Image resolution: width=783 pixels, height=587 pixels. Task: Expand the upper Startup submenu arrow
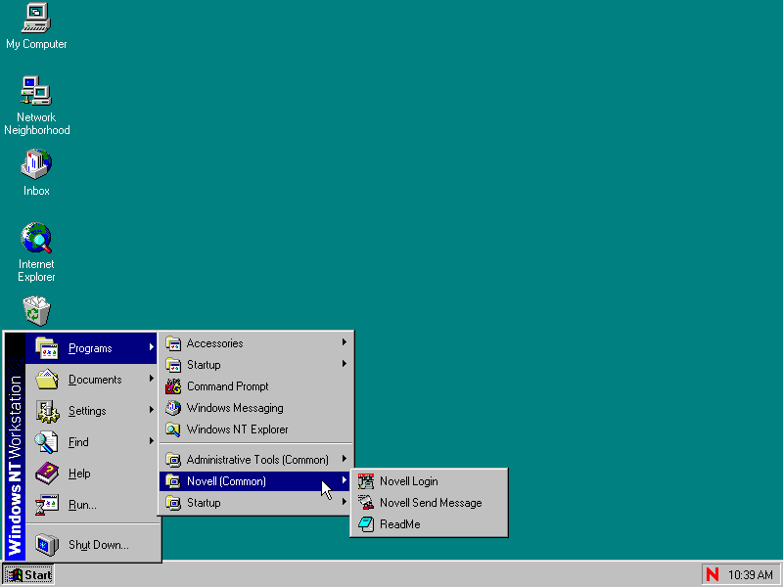(x=345, y=363)
